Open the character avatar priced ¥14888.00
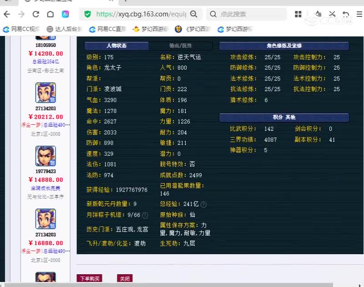The width and height of the screenshot is (364, 287). coord(45,156)
